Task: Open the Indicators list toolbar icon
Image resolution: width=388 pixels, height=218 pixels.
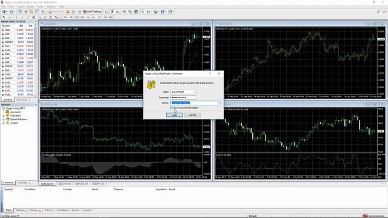Action: point(156,12)
